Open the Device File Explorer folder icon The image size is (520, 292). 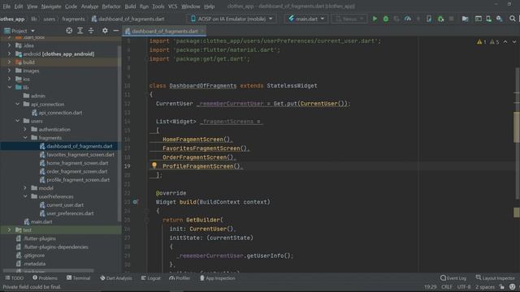coord(465,19)
